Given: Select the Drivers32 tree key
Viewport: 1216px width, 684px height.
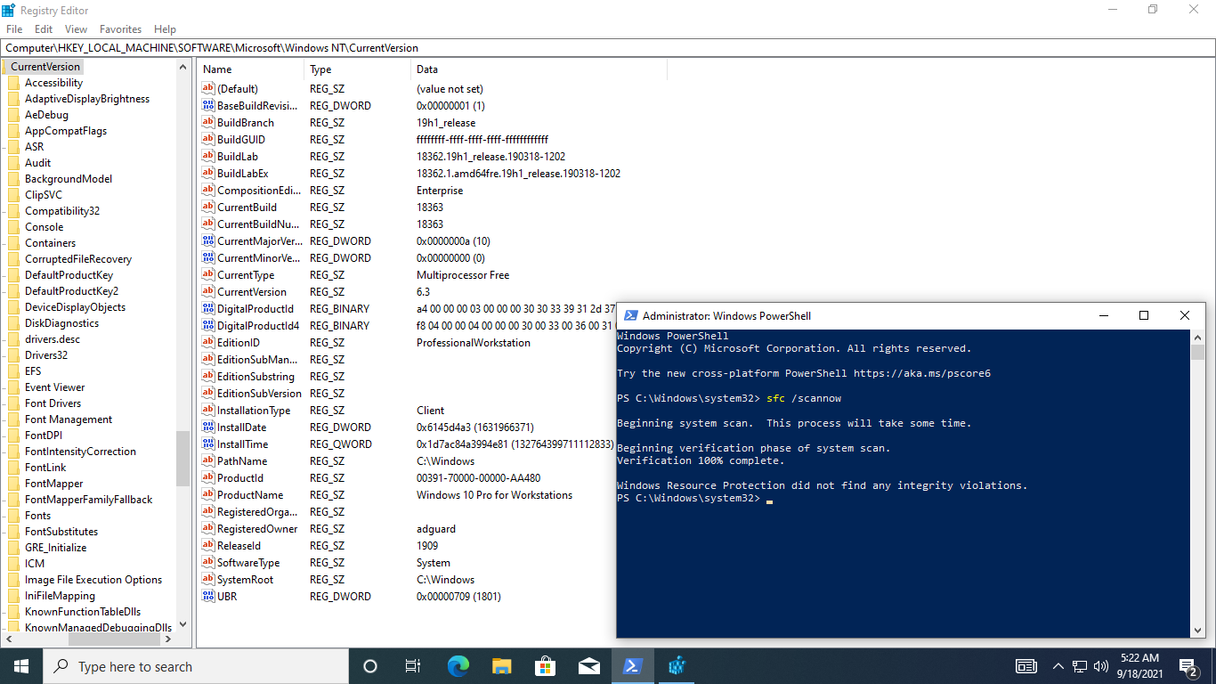Looking at the screenshot, I should [x=46, y=355].
